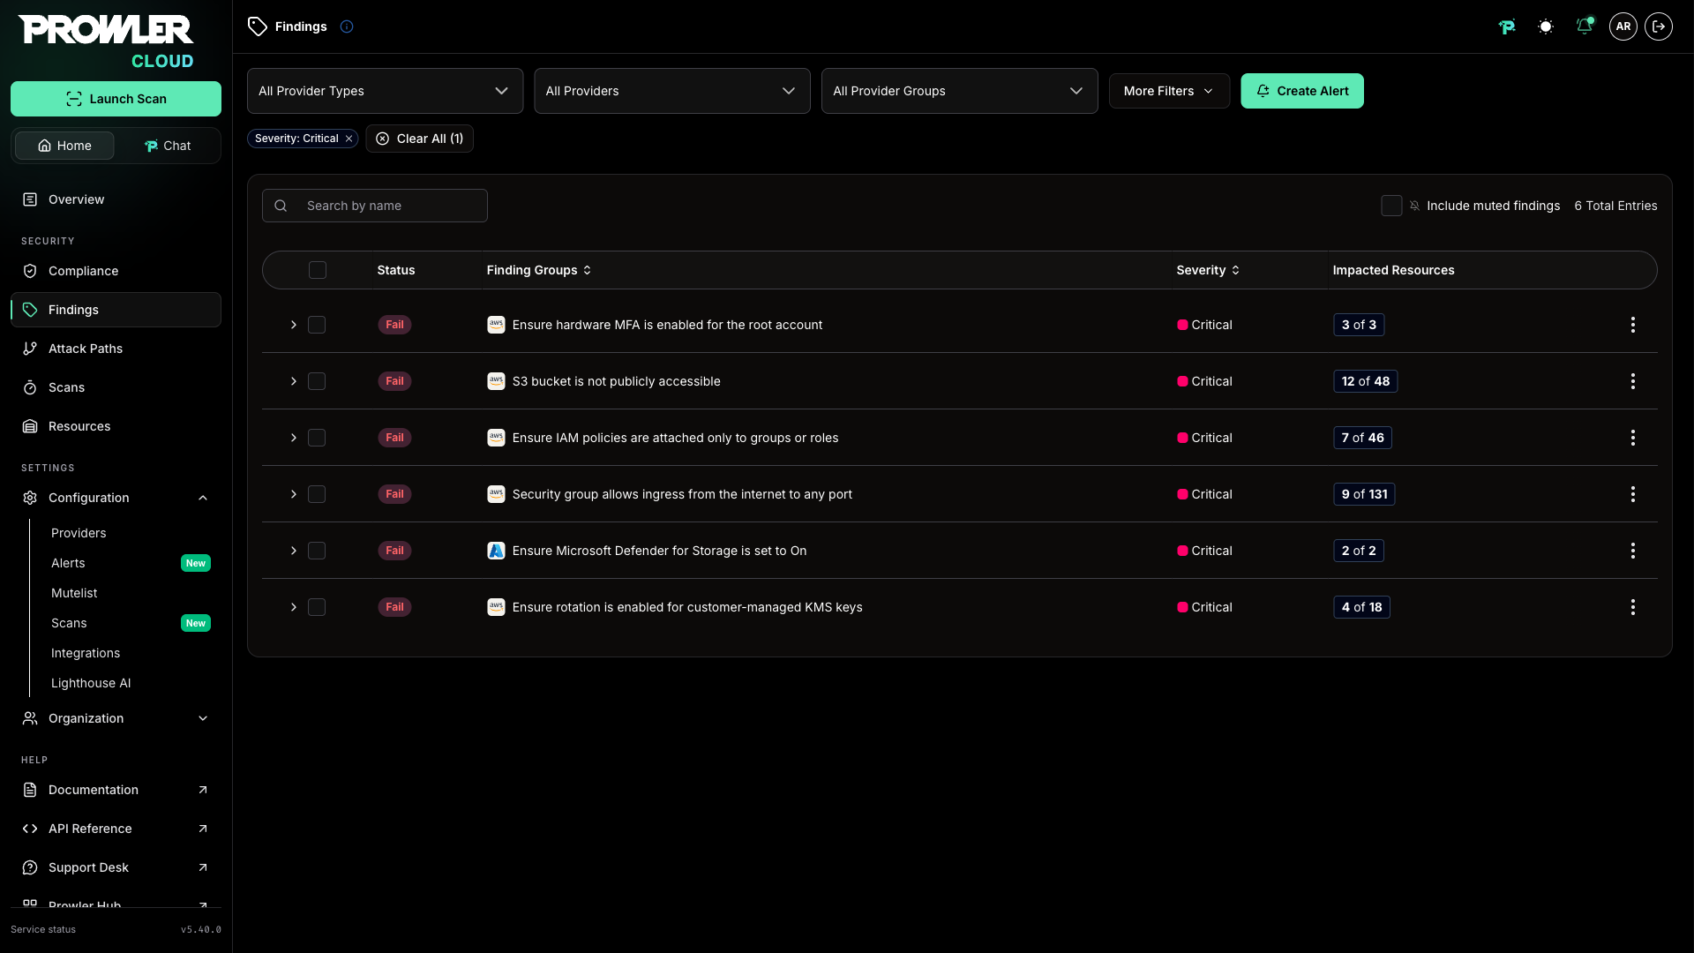
Task: Open Alerts settings marked New
Action: coord(131,563)
